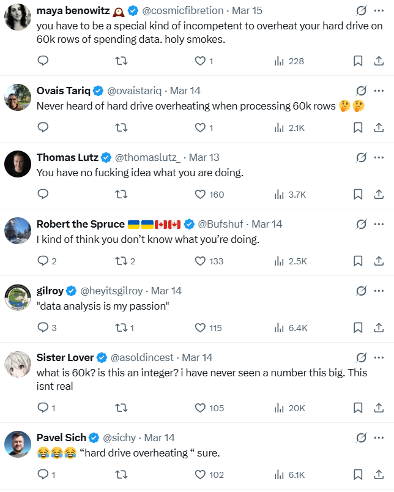Open three-dot menu on Thomas Lutz's tweet

click(380, 157)
